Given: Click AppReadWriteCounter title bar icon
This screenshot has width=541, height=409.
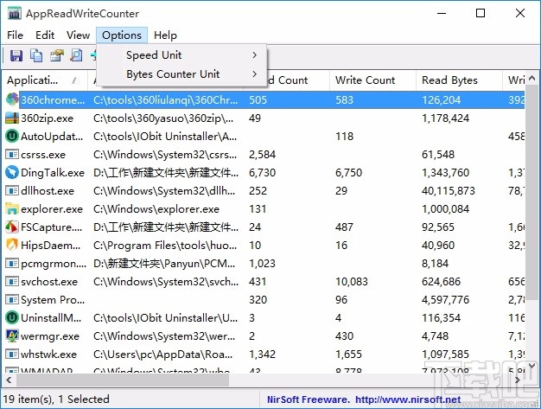Looking at the screenshot, I should pyautogui.click(x=15, y=14).
